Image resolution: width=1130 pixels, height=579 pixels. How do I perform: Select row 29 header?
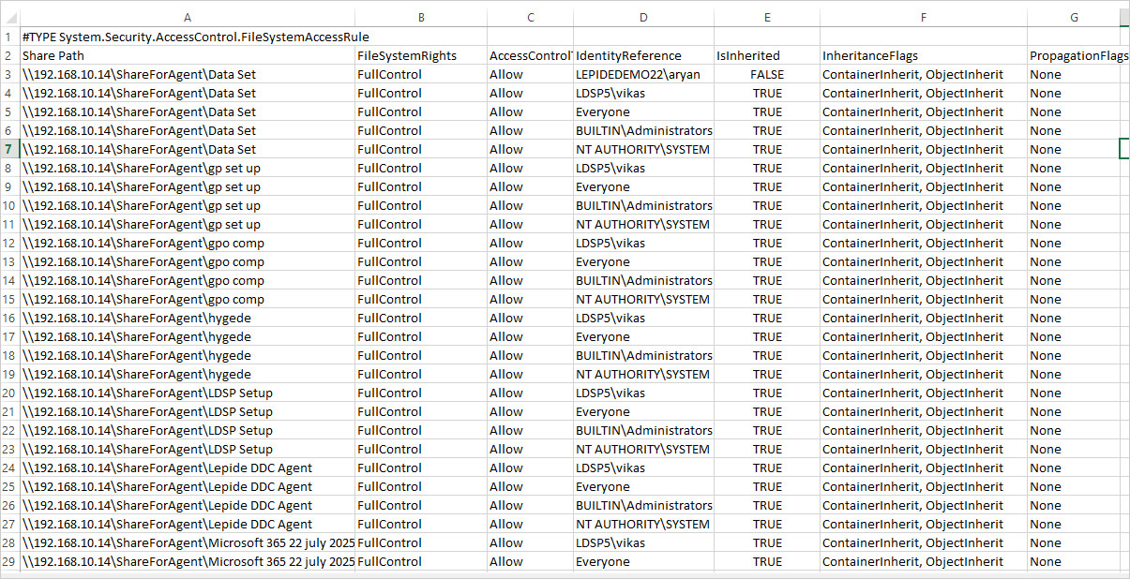click(x=9, y=561)
